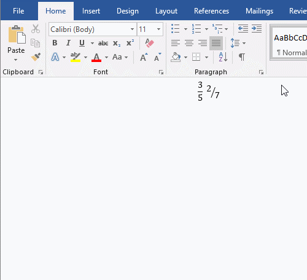Viewport: 307px width, 280px height.
Task: Cut selection with the scissors icon
Action: [x=36, y=29]
